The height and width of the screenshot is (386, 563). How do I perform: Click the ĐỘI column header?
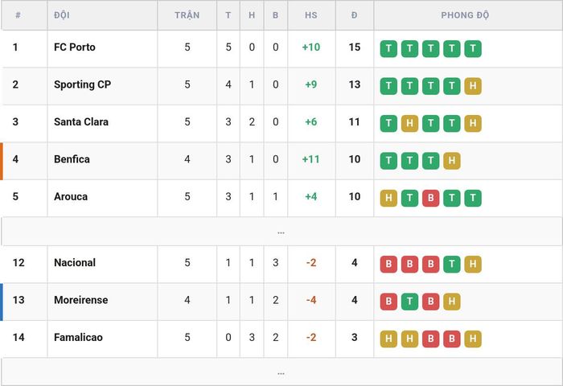[x=62, y=15]
